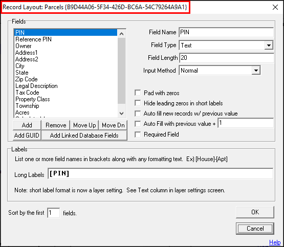Select City in fields list
Viewport: 284px width, 247px height.
(65, 66)
